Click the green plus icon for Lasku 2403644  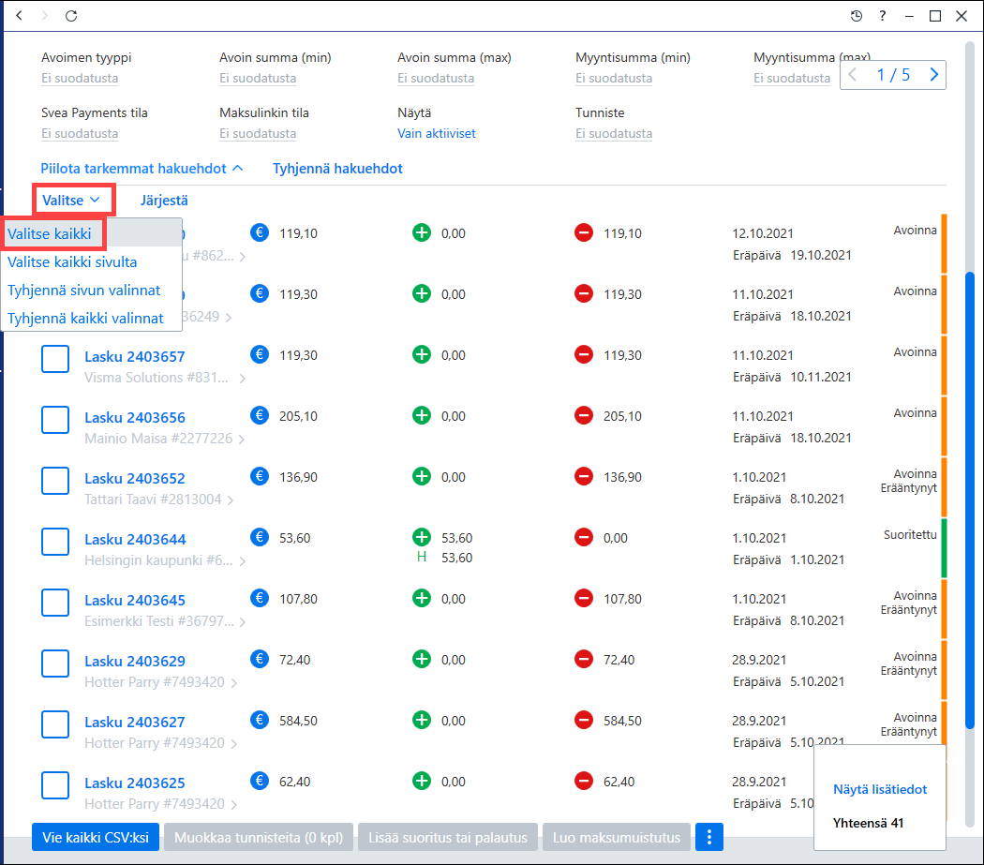coord(422,537)
